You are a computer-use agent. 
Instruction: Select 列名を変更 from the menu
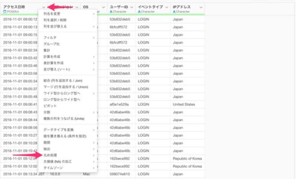54,14
